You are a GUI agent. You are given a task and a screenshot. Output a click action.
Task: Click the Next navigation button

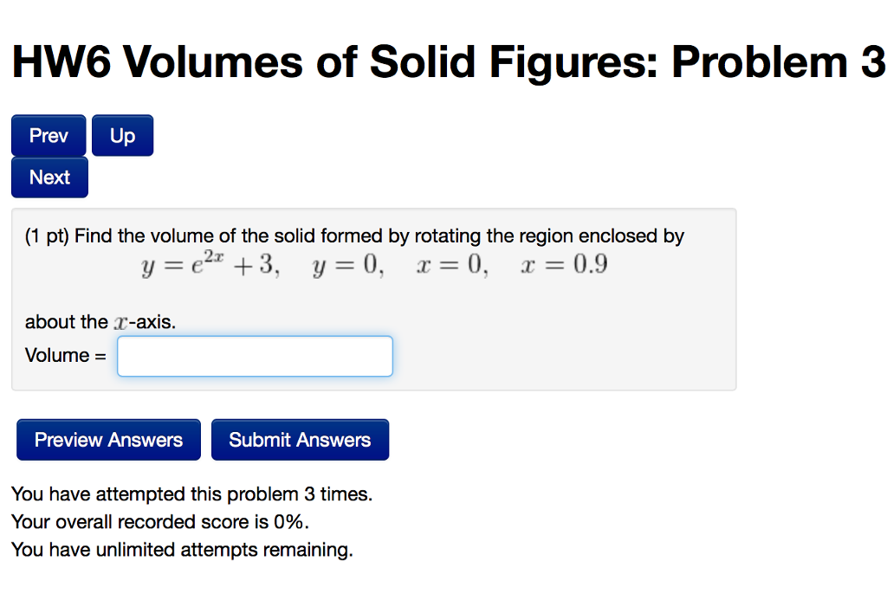(49, 177)
